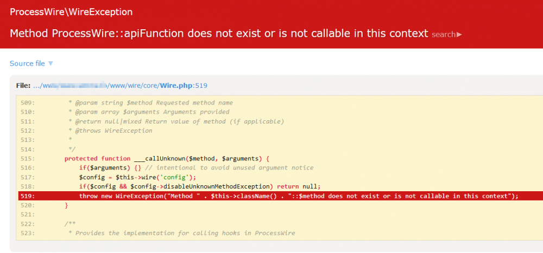Click the apiFunction does not exist error message

click(219, 34)
